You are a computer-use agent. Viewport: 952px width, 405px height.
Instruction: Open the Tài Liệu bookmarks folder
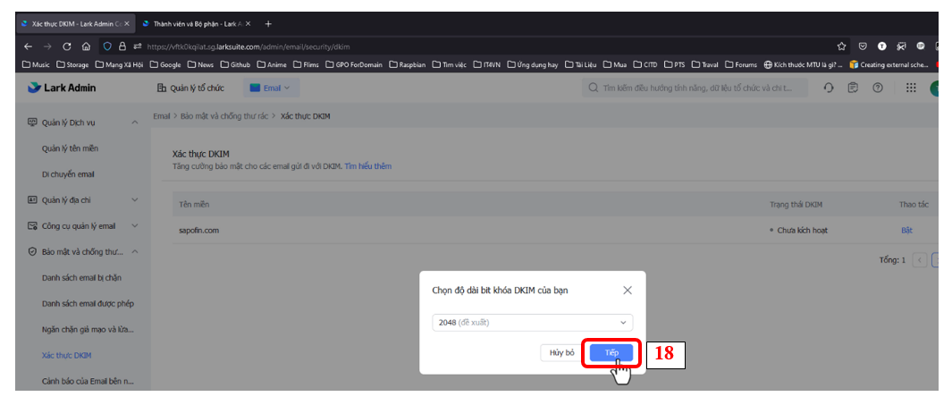click(581, 65)
